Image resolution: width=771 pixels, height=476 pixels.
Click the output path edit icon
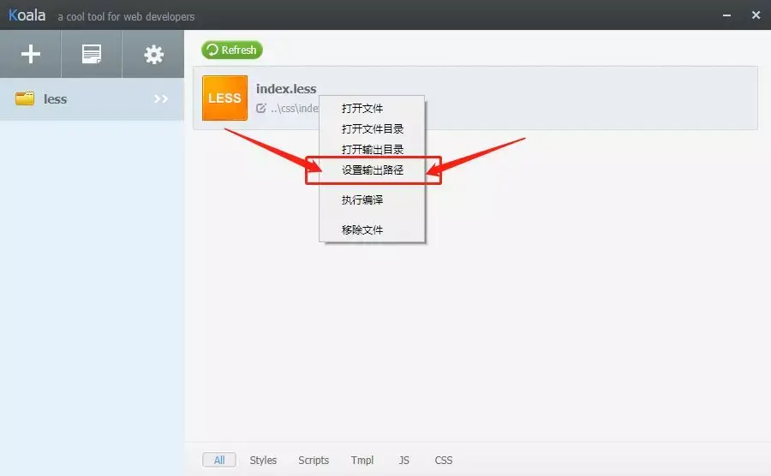[260, 108]
